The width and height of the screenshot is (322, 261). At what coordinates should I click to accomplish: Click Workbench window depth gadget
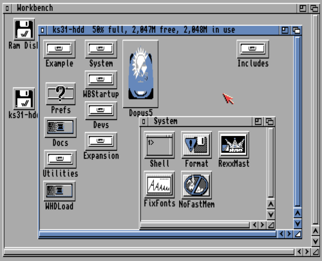[x=314, y=8]
